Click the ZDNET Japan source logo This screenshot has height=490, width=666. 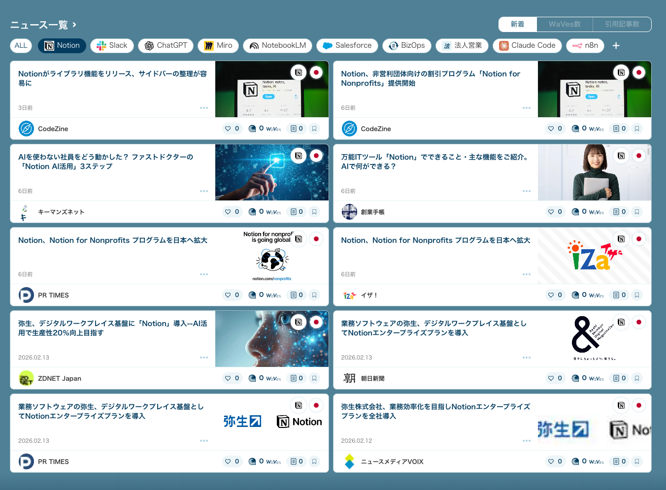[26, 378]
